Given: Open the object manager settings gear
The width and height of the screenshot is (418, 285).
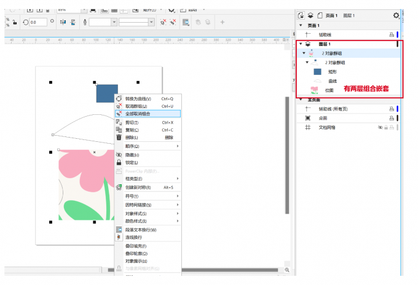Looking at the screenshot, I should point(396,15).
